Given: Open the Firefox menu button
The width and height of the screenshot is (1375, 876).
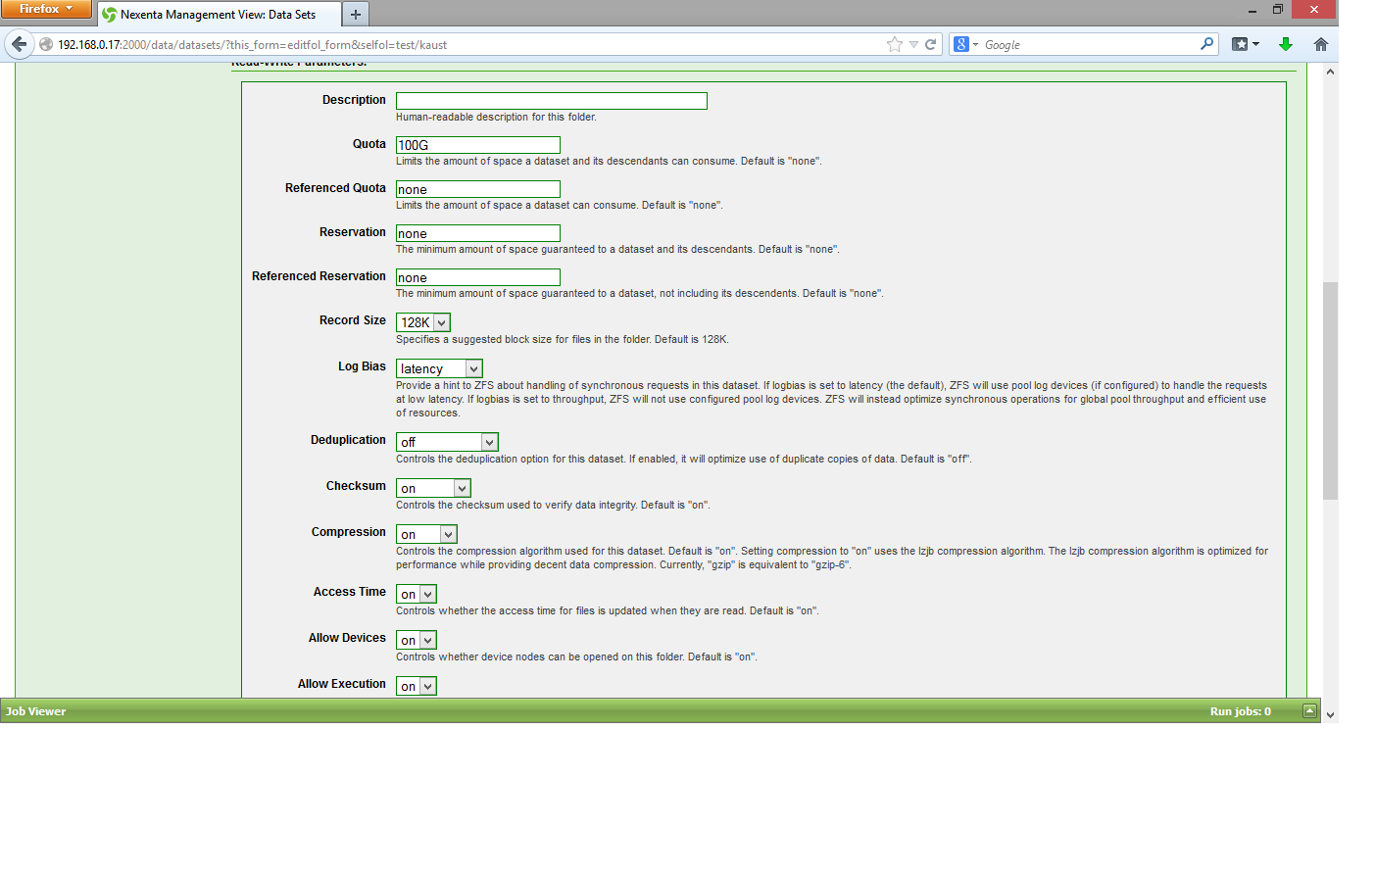Looking at the screenshot, I should click(46, 9).
